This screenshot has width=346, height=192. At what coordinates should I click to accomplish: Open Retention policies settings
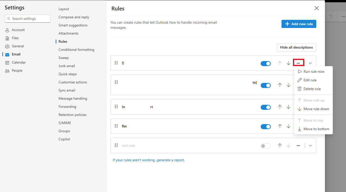(72, 115)
